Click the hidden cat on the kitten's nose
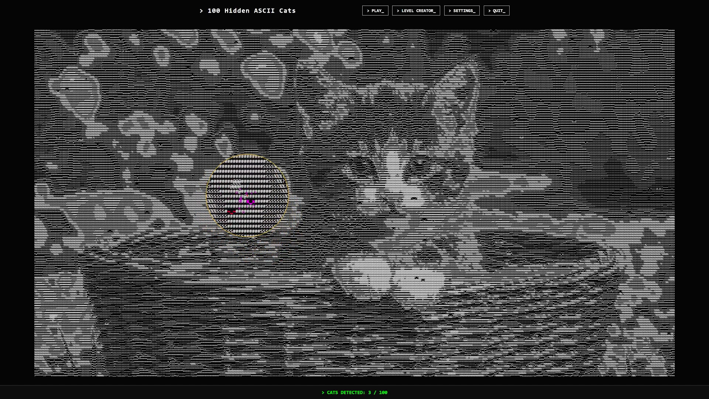The width and height of the screenshot is (709, 399). [414, 198]
